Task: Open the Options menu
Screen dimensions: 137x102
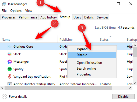Action: point(16,11)
